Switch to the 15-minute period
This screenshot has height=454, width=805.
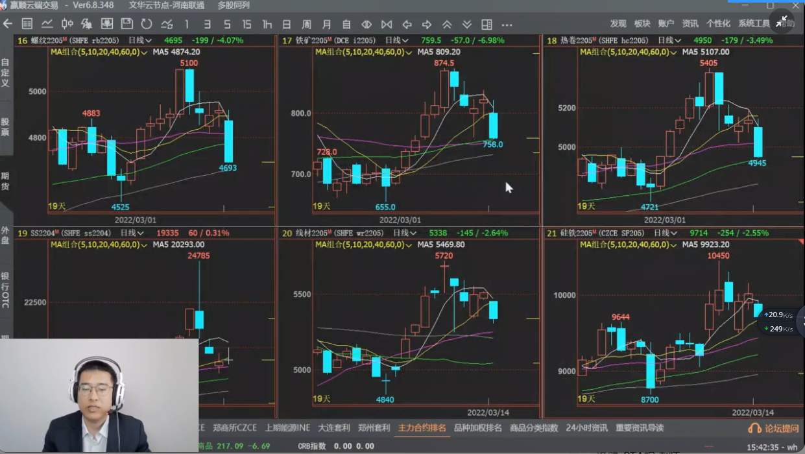(246, 25)
